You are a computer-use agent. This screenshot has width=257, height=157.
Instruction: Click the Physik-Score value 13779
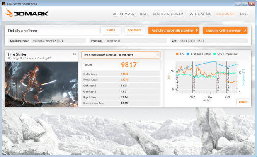click(125, 80)
